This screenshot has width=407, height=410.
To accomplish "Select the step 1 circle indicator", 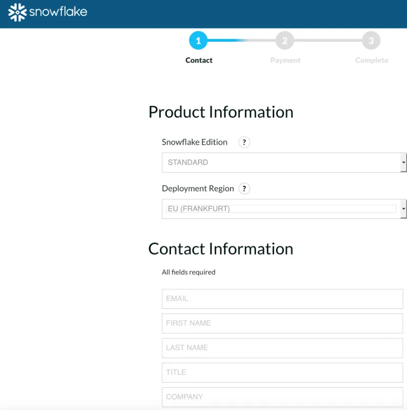I will click(x=198, y=41).
